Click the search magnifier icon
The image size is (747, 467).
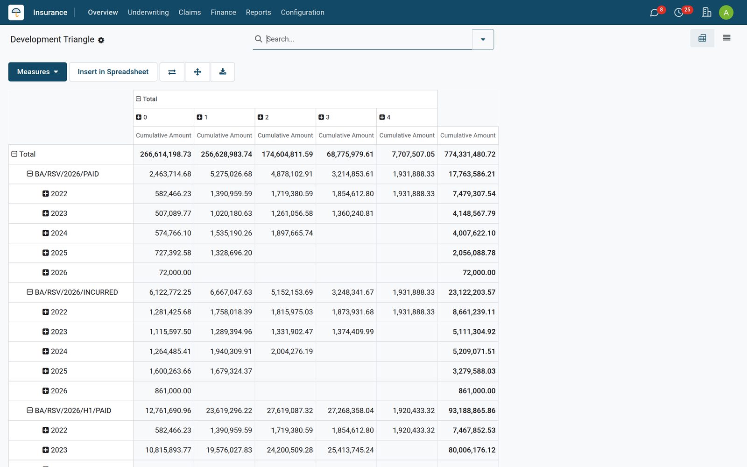coord(258,39)
